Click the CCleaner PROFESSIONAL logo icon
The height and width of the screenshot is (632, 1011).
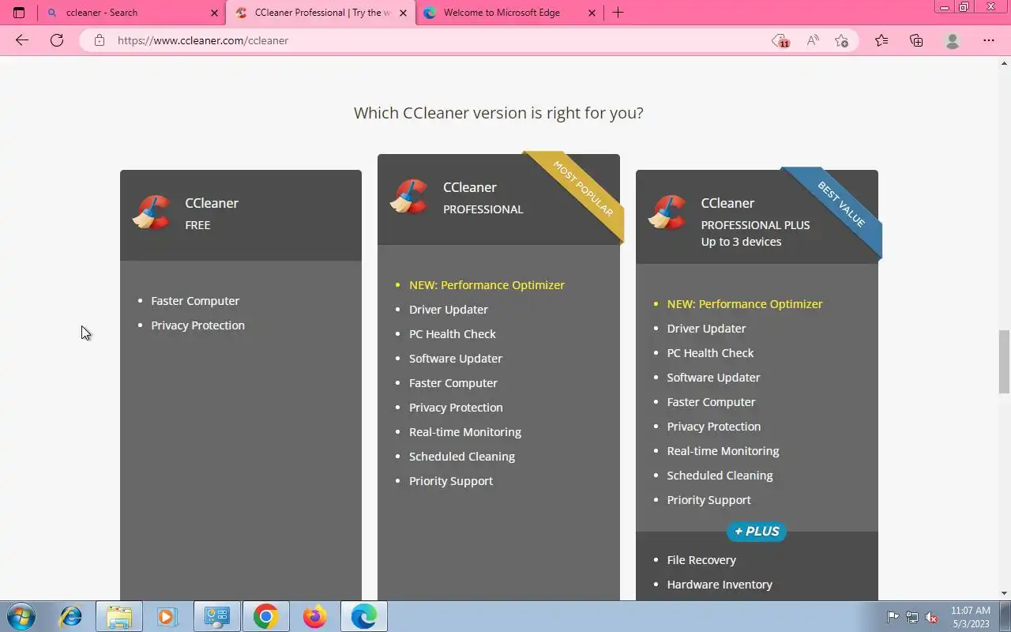(409, 197)
